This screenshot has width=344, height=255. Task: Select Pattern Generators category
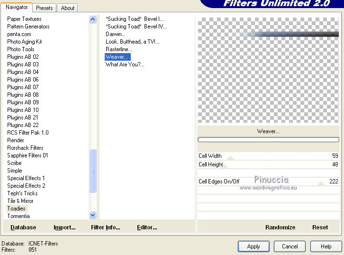pyautogui.click(x=28, y=27)
